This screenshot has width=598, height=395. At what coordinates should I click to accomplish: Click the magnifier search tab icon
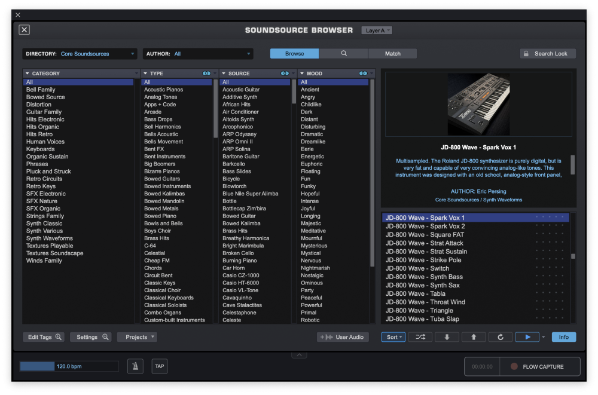pyautogui.click(x=344, y=54)
